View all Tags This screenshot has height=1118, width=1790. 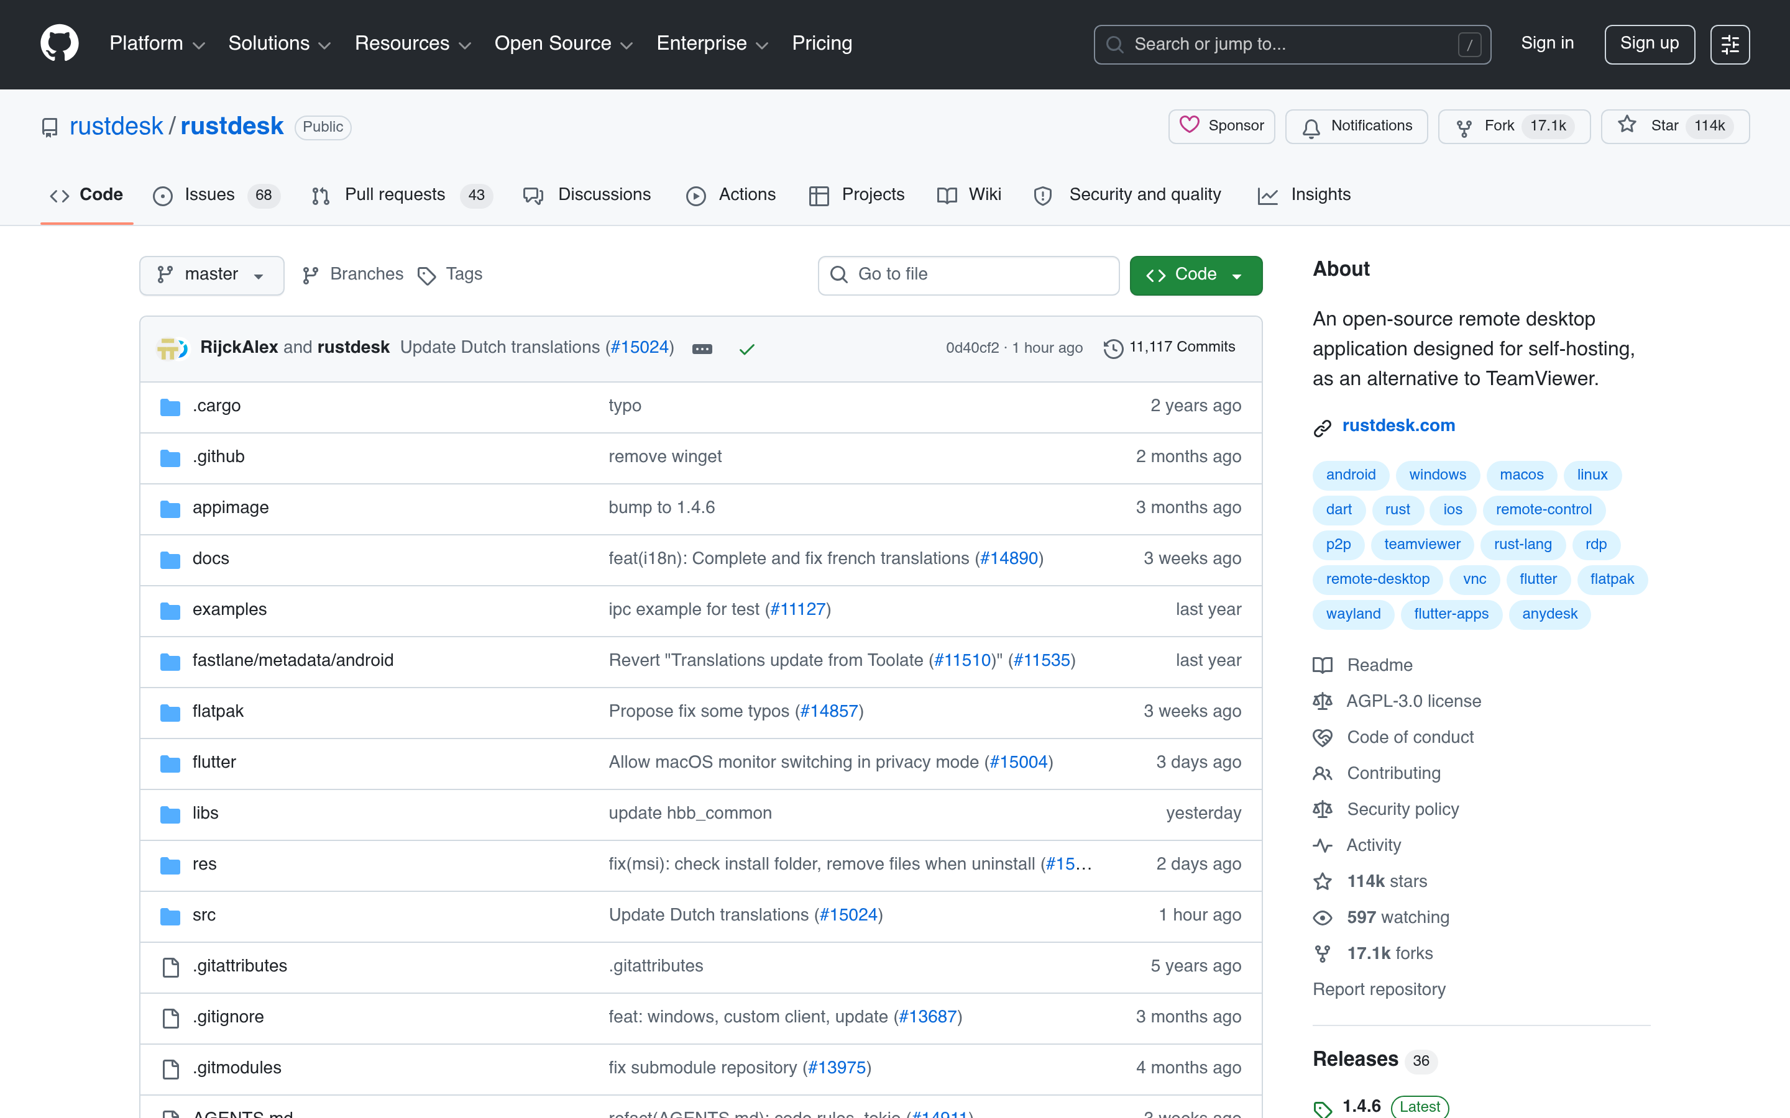click(450, 275)
